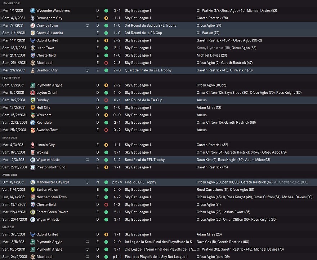Click TV icon on Wigan Athletic EFL Trophy row
317x260 pixels.
(x=87, y=160)
